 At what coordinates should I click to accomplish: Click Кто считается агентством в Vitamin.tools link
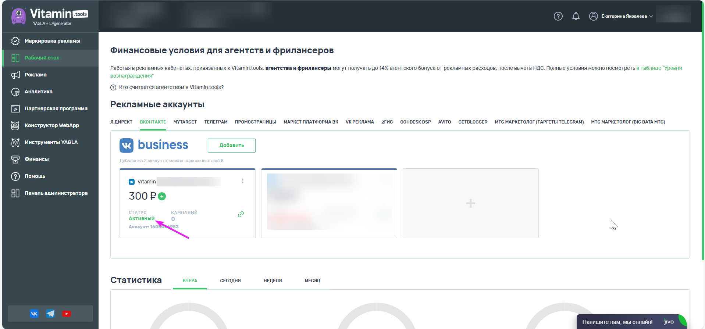tap(171, 87)
